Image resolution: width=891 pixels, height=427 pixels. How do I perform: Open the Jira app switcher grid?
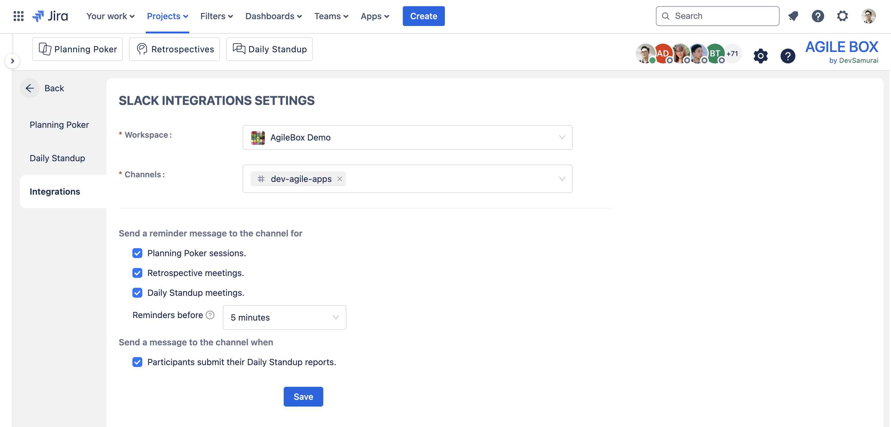point(18,16)
